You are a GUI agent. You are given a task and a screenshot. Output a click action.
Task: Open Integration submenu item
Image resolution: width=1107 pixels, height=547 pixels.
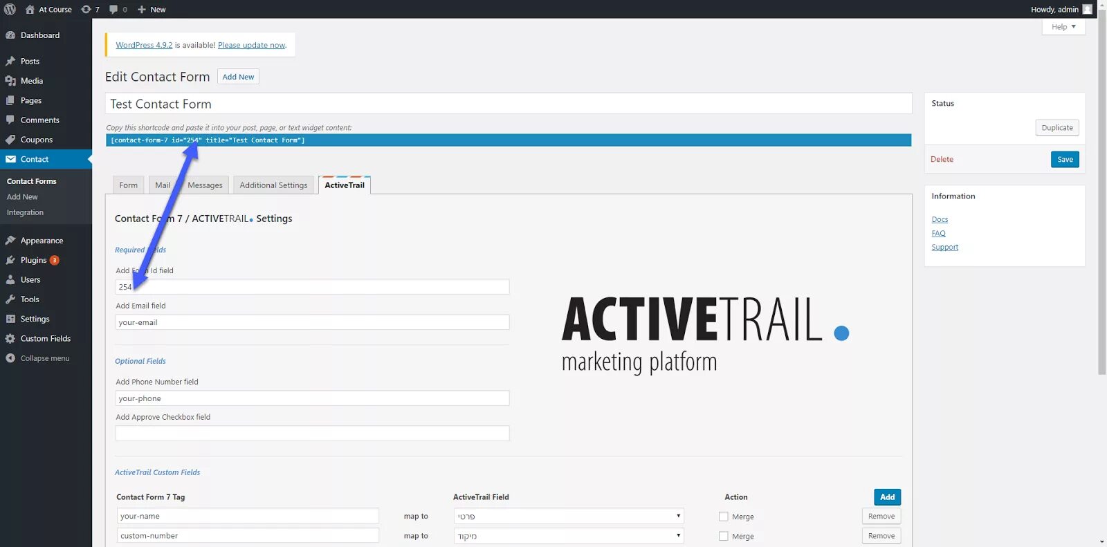[25, 212]
